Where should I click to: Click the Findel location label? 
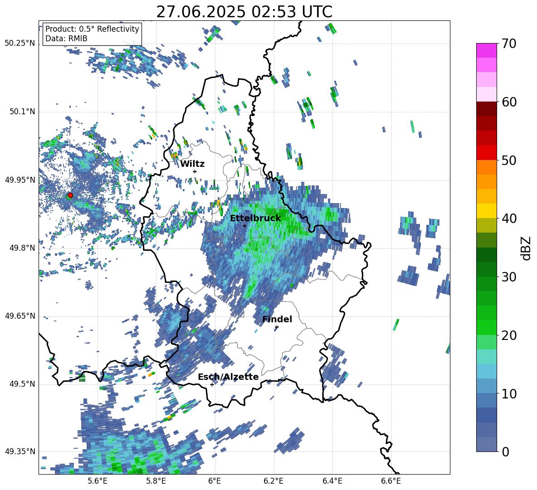click(x=277, y=319)
